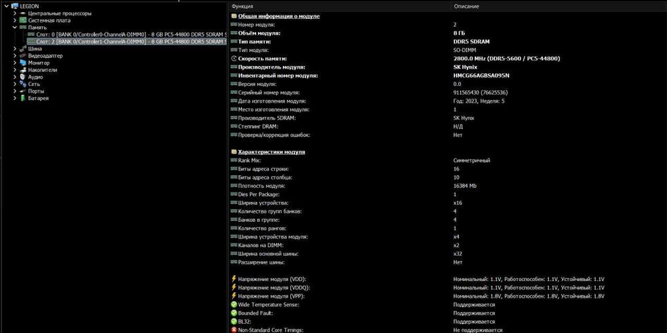The image size is (667, 333).
Task: Expand the Центральные процессоры node
Action: tap(15, 13)
